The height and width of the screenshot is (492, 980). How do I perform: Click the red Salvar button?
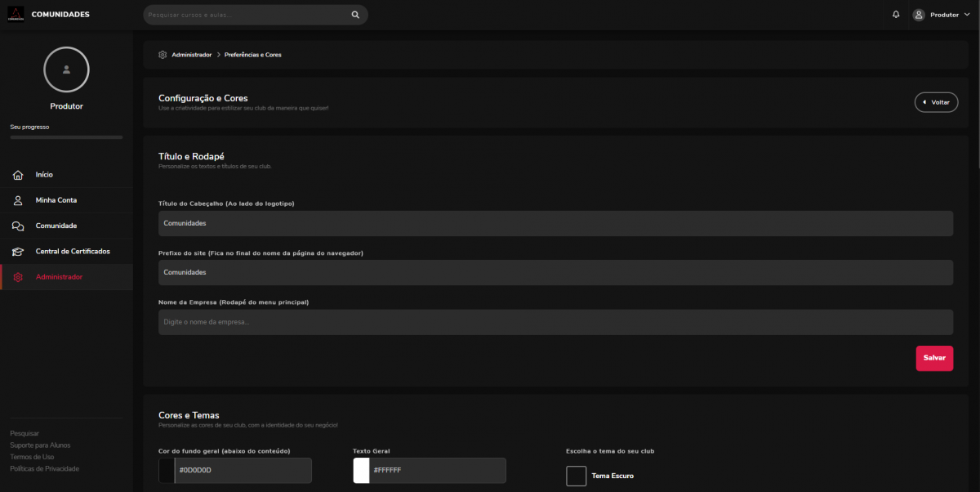[934, 358]
